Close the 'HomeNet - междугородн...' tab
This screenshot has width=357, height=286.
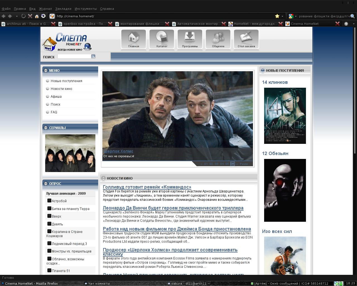click(281, 24)
